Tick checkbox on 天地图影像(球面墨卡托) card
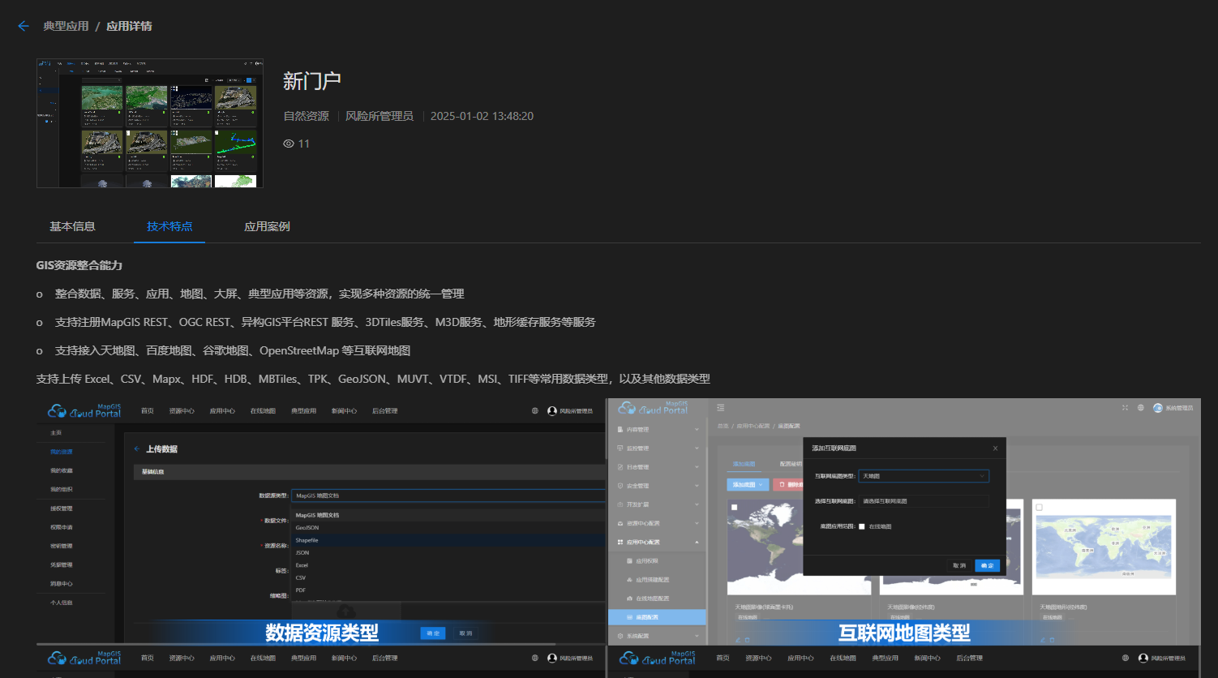Screen dimensions: 1218x678 [735, 507]
